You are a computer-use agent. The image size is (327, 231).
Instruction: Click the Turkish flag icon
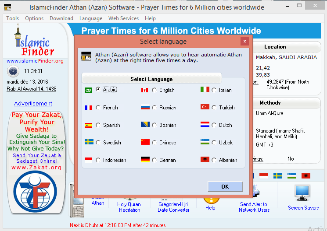pos(205,107)
